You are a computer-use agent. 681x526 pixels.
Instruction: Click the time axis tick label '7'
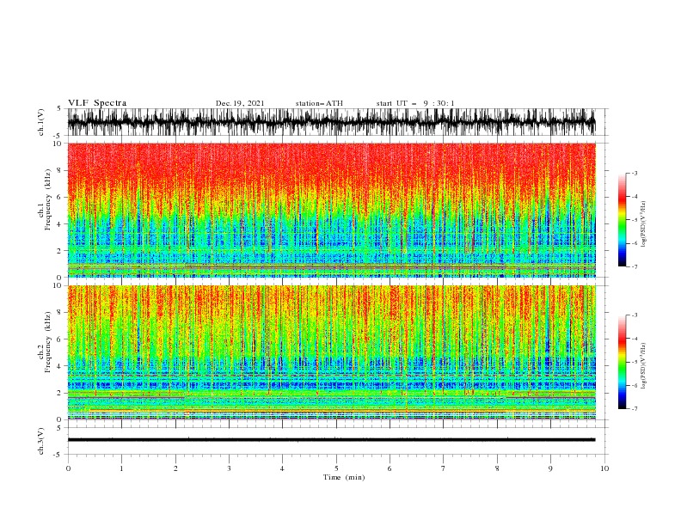(444, 468)
